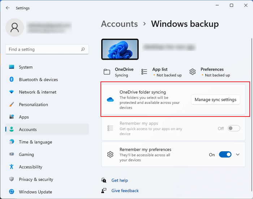The image size is (253, 199).
Task: Click the back arrow in Settings
Action: click(x=8, y=8)
